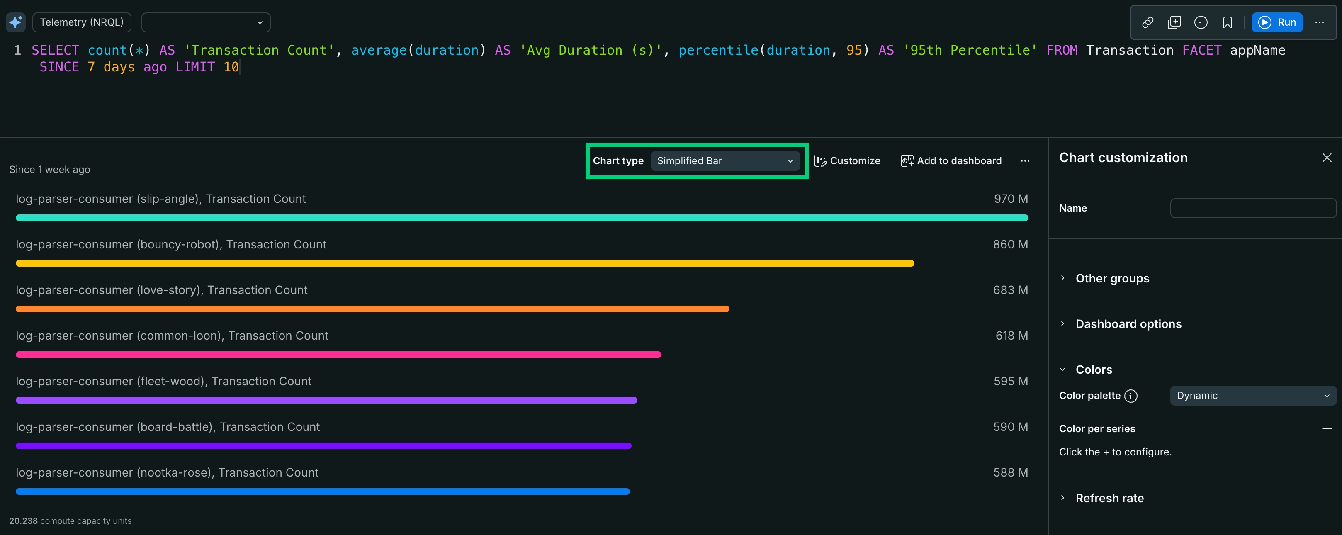Click '20.238 compute capacity units' text

tap(71, 521)
